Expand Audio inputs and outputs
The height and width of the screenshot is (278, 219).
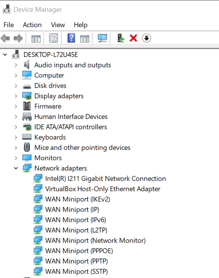[x=16, y=65]
